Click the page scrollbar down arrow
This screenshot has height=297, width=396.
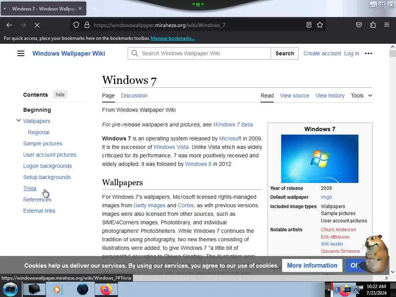click(393, 272)
